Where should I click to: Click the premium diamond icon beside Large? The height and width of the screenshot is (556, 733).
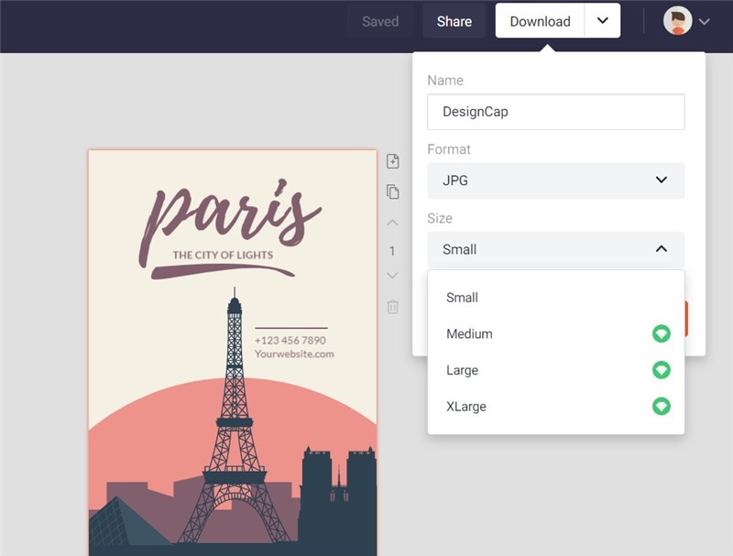click(661, 370)
